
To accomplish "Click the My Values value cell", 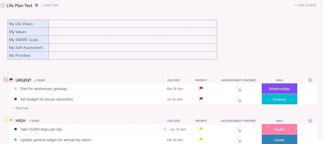I will (133, 32).
